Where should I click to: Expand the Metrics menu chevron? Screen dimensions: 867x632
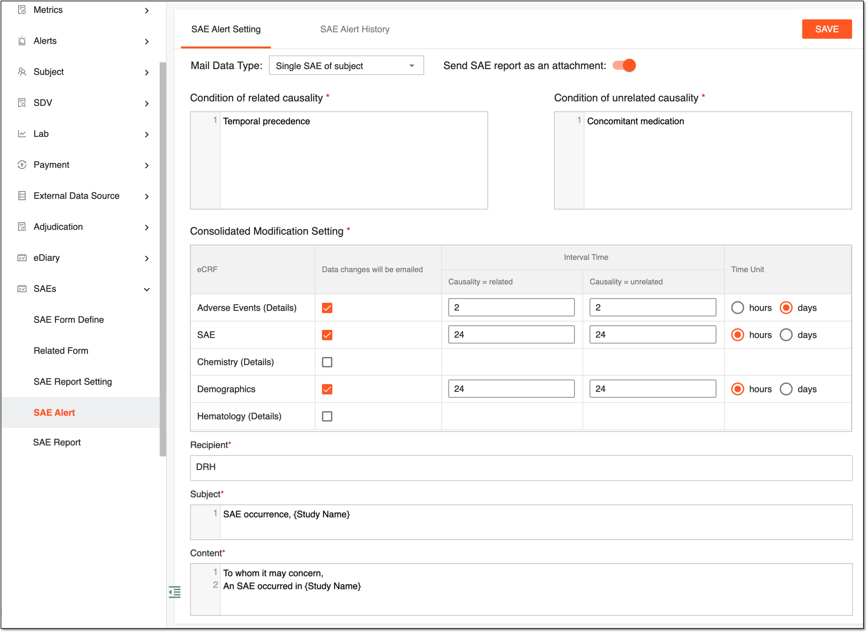coord(147,10)
